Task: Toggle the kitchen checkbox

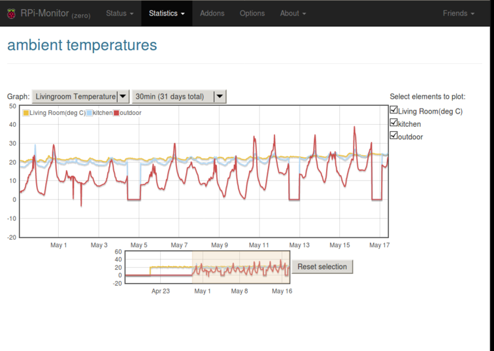Action: (x=393, y=123)
